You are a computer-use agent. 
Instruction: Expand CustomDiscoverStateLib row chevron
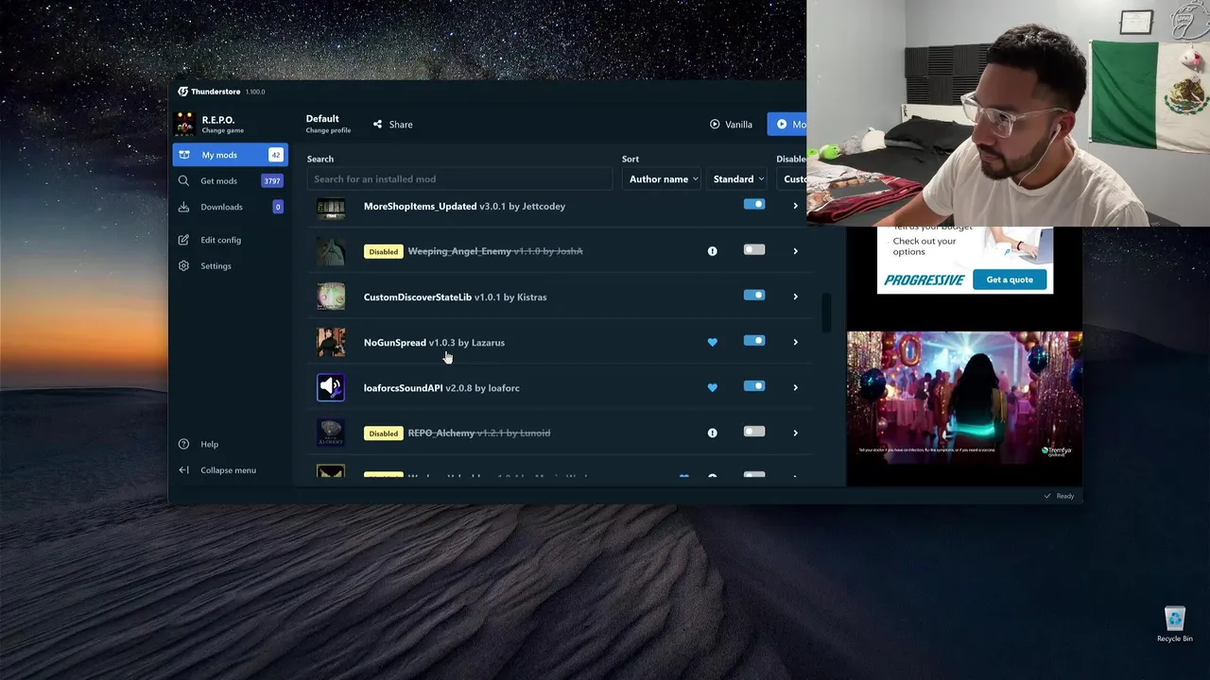coord(795,297)
